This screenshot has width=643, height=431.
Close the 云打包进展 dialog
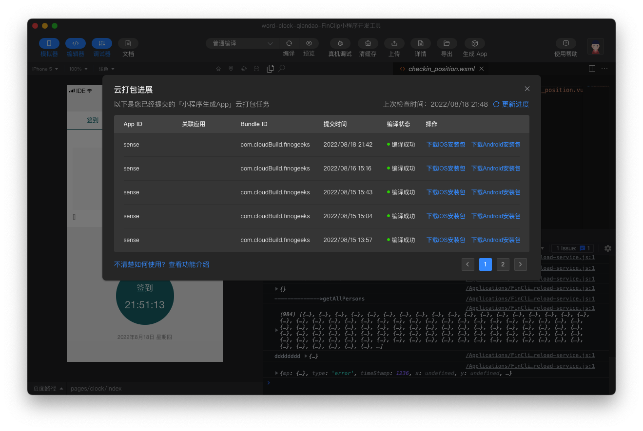(527, 89)
